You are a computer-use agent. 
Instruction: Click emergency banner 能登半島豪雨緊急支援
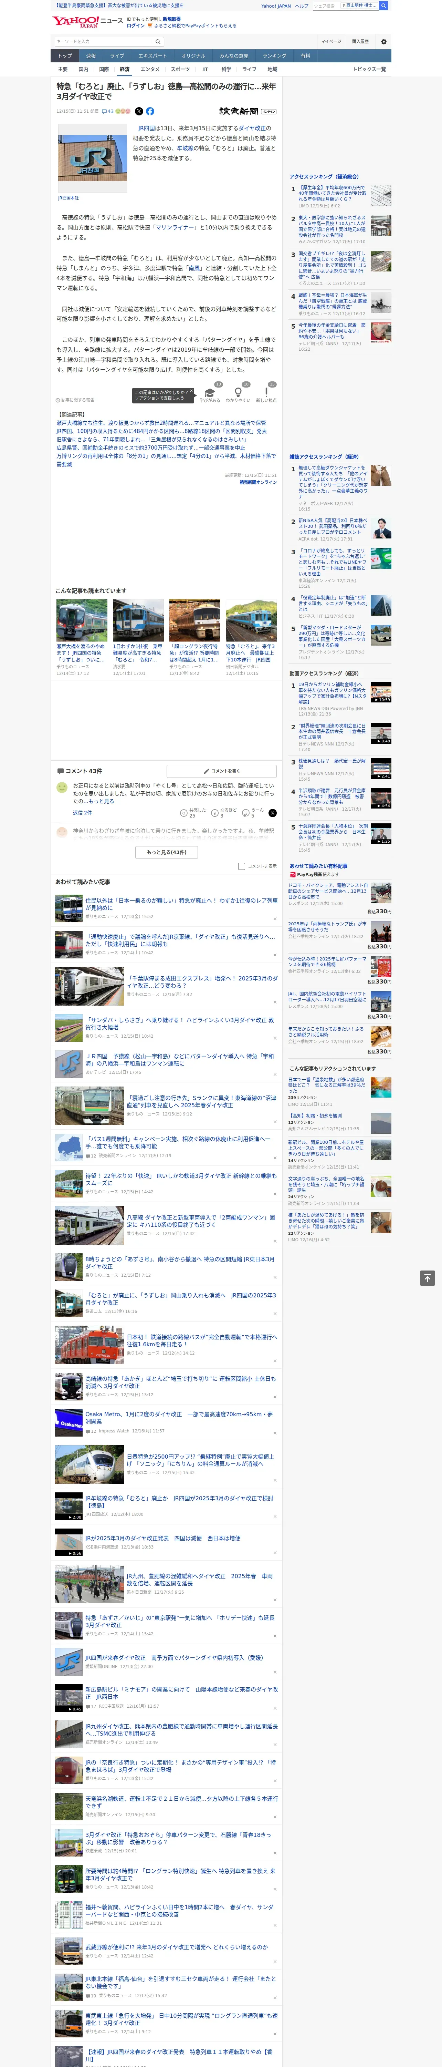coord(118,6)
